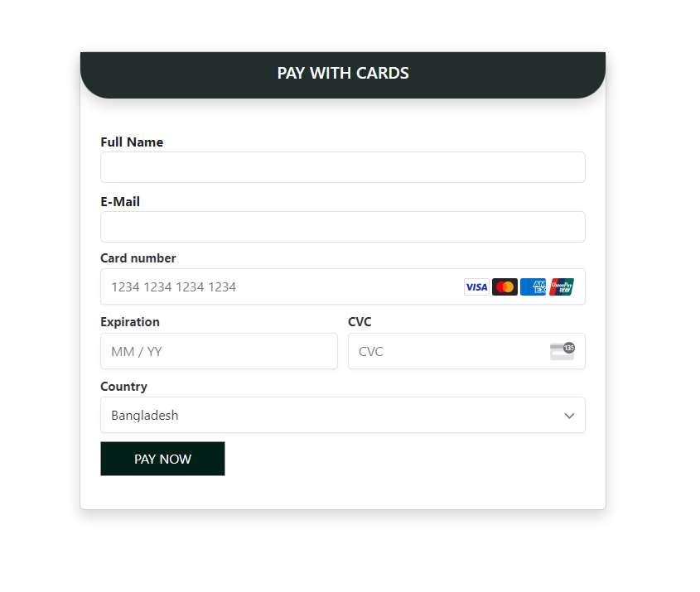The width and height of the screenshot is (700, 592).
Task: Click the Full Name label
Action: click(132, 142)
